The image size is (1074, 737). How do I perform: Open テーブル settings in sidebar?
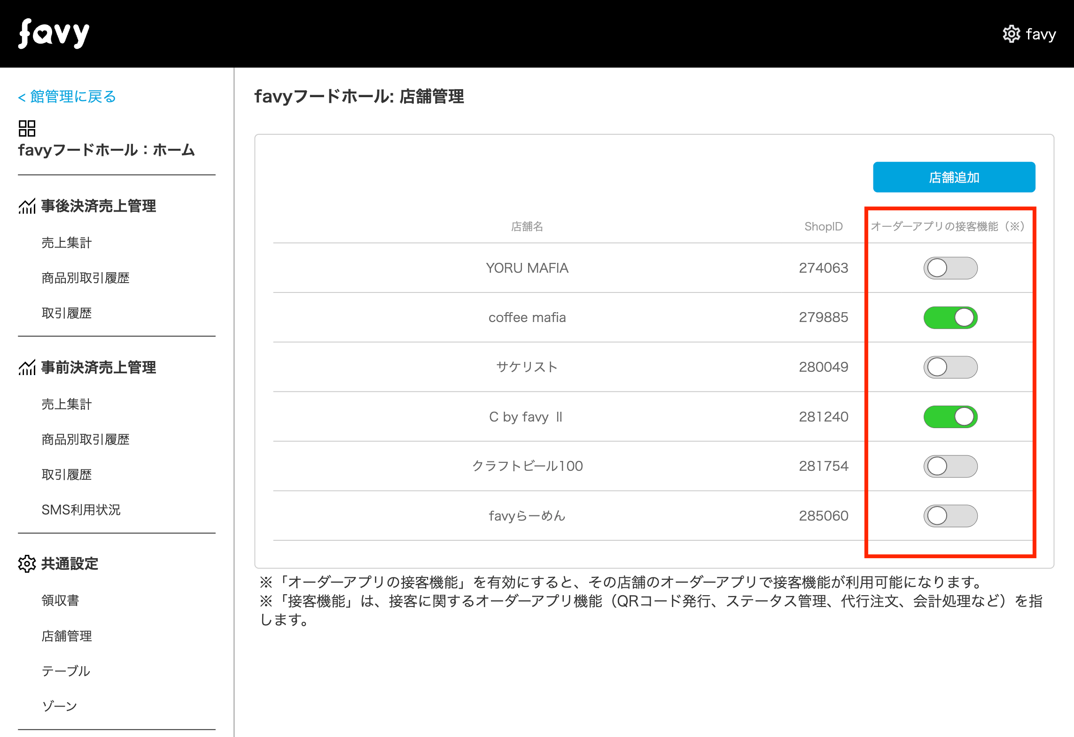[x=66, y=671]
